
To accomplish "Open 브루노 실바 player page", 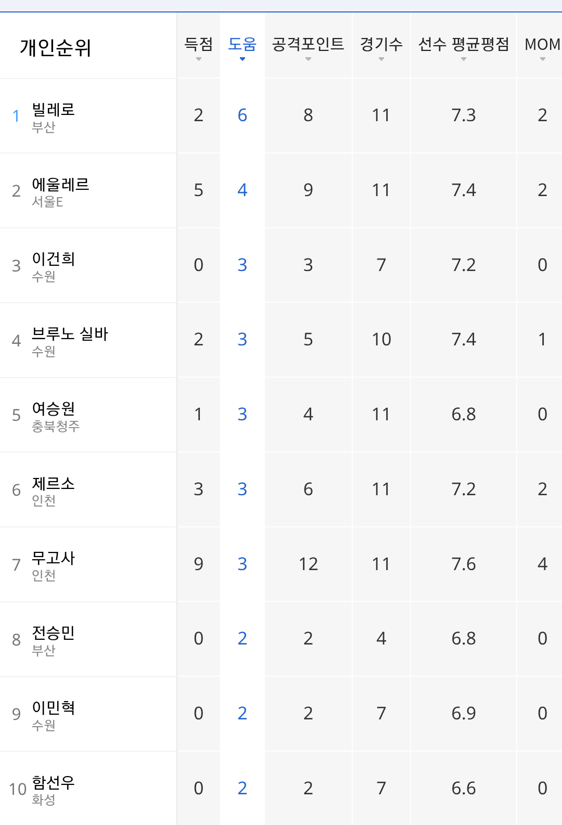I will [x=70, y=334].
